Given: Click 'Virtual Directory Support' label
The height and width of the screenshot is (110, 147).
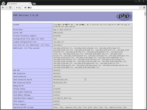Looking at the screenshot, I should tap(25, 36).
